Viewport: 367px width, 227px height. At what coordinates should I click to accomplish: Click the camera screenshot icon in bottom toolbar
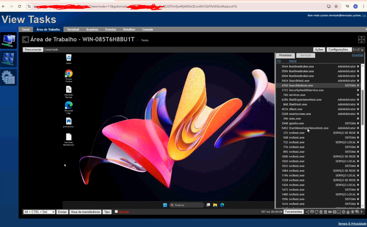pyautogui.click(x=334, y=212)
